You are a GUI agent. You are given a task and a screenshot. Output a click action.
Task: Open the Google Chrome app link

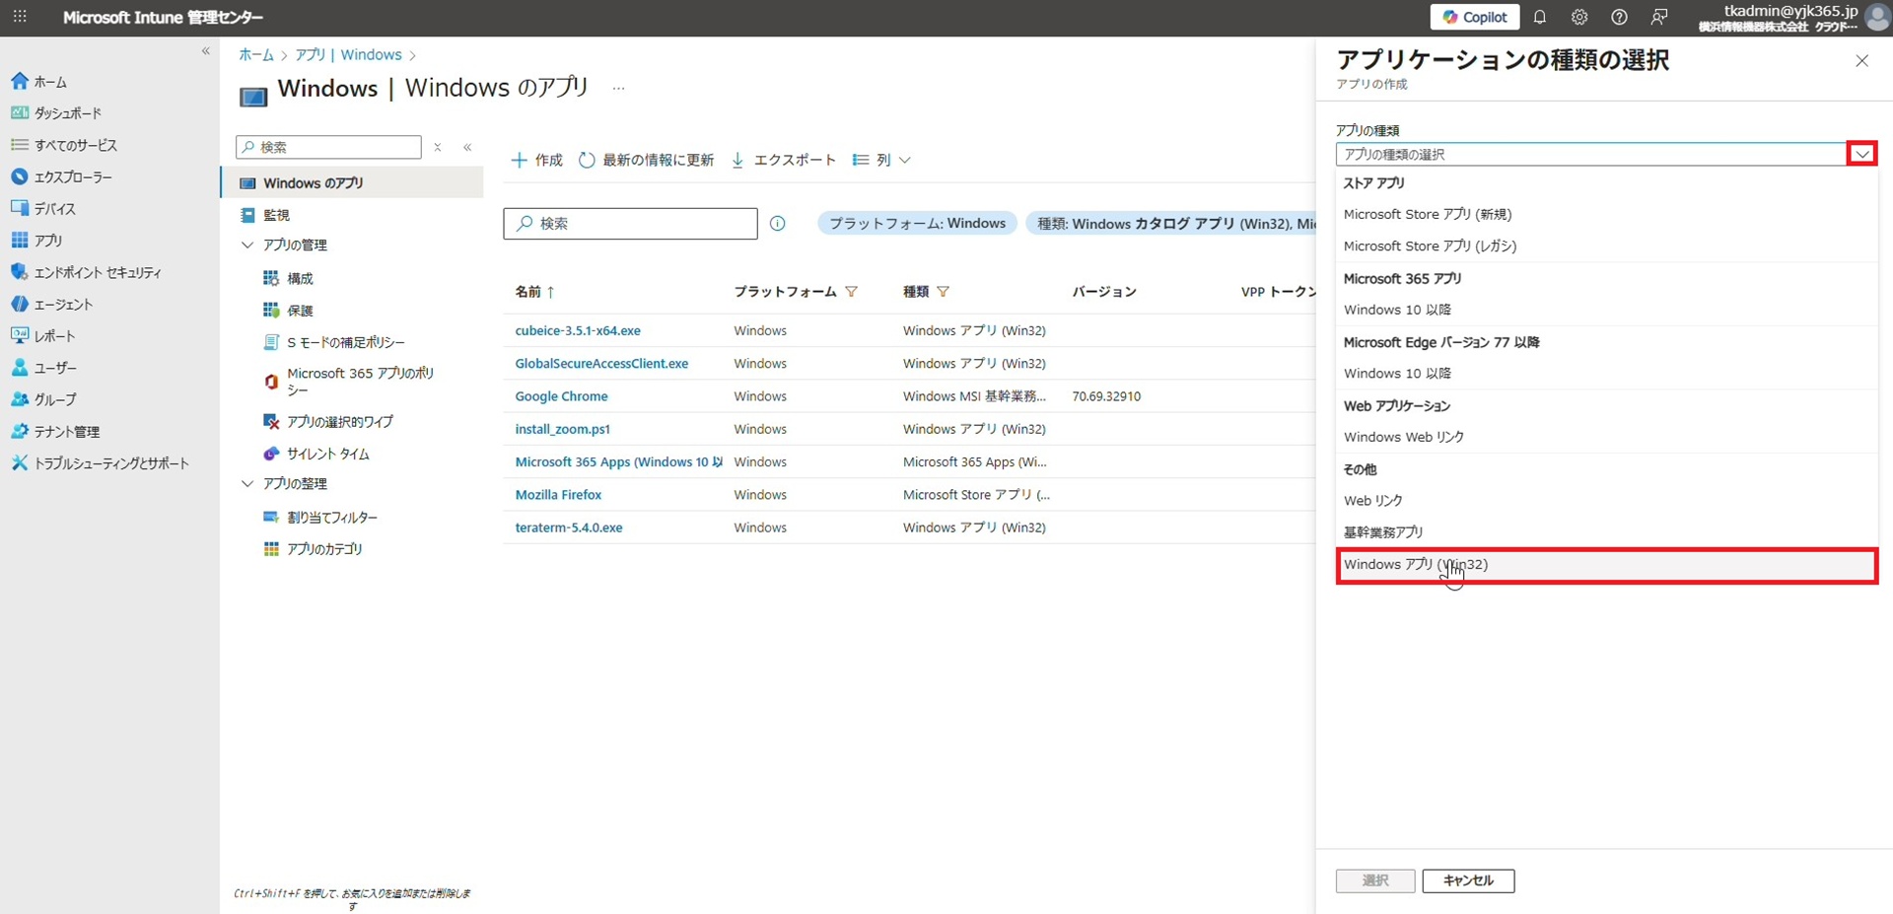tap(561, 396)
